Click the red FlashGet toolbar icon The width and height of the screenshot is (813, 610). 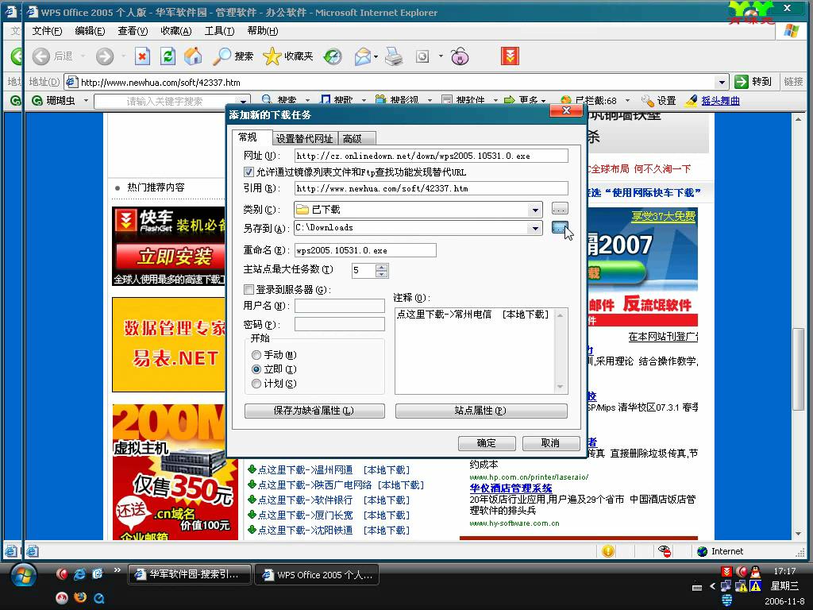tap(511, 56)
